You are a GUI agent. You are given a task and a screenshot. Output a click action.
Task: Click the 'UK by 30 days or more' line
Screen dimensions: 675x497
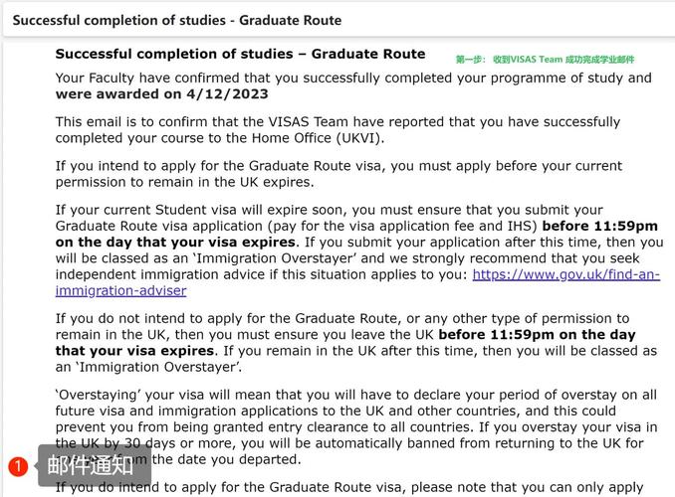pos(149,442)
